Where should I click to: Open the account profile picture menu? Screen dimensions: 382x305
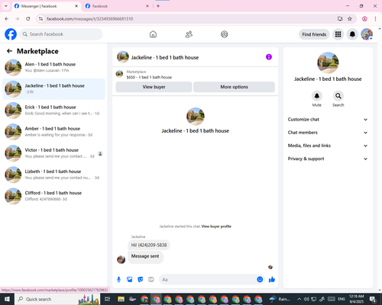click(367, 34)
